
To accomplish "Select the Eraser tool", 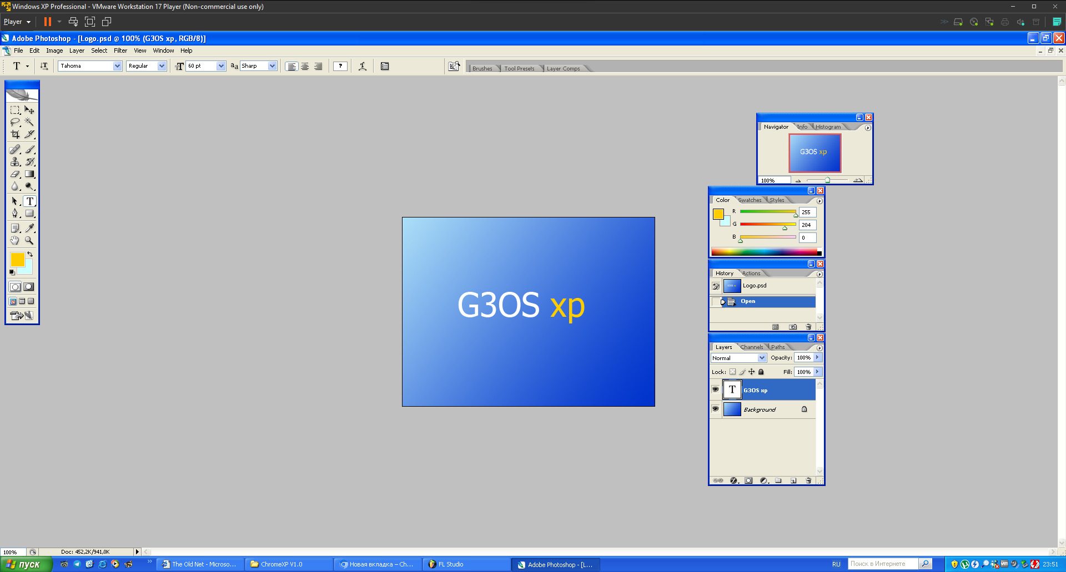I will [15, 174].
